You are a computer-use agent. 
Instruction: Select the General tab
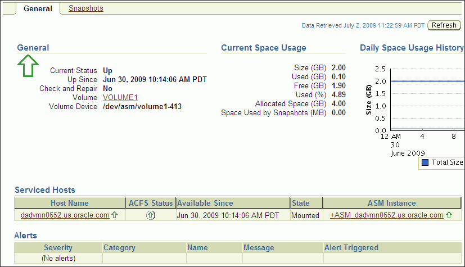coord(38,8)
